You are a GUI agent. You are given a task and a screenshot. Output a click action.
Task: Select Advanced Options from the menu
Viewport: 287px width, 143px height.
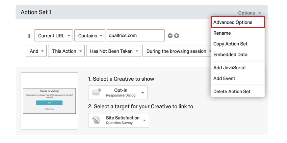[237, 23]
